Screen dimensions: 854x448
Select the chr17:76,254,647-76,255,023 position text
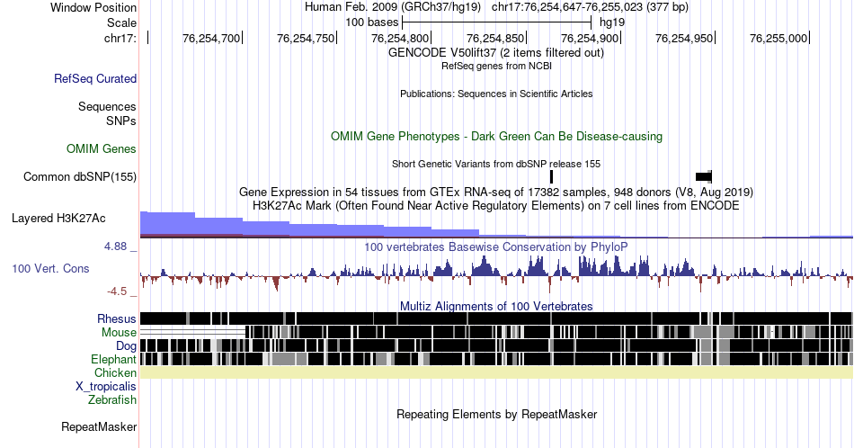point(590,7)
